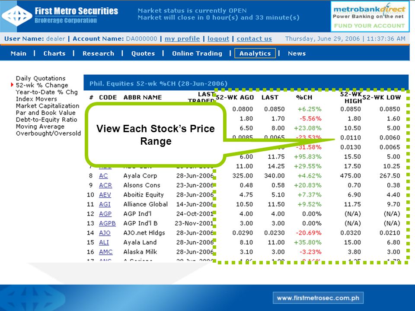The height and width of the screenshot is (311, 415).
Task: Click the 23-Nov-2001 last traded date
Action: (194, 223)
